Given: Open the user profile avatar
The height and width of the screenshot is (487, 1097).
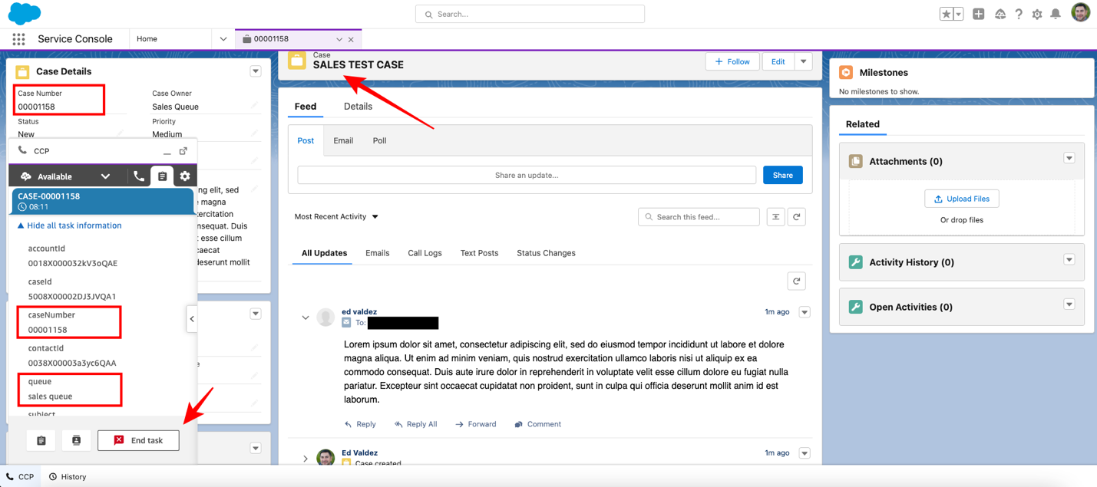Looking at the screenshot, I should [x=1080, y=13].
